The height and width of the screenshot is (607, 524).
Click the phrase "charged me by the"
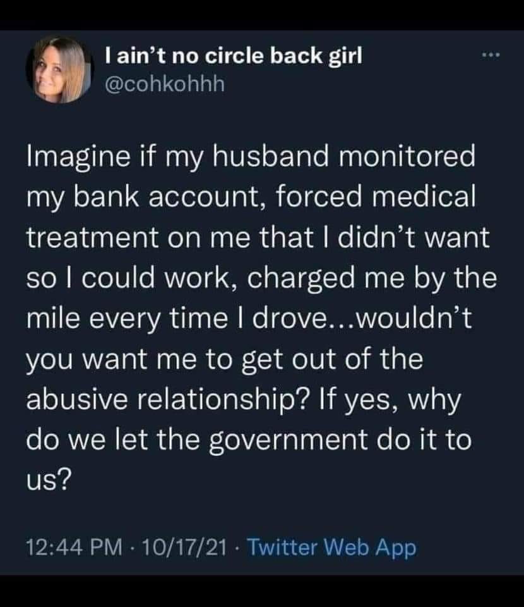(372, 279)
